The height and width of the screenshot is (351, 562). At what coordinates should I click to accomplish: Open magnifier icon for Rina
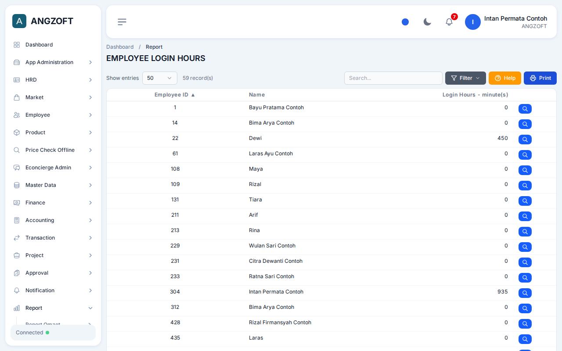tap(525, 232)
